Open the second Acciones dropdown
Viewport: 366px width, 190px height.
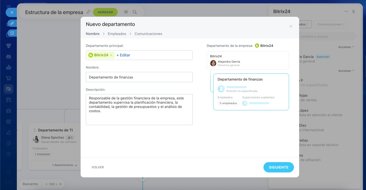click(346, 71)
